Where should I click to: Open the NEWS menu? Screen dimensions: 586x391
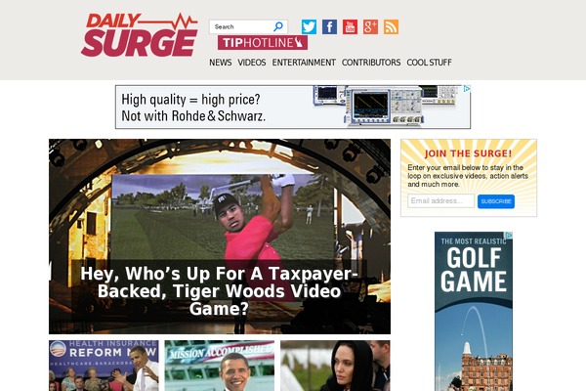click(x=221, y=63)
